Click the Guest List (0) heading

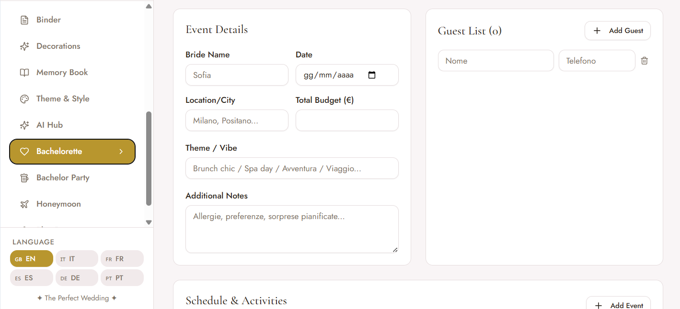click(470, 31)
